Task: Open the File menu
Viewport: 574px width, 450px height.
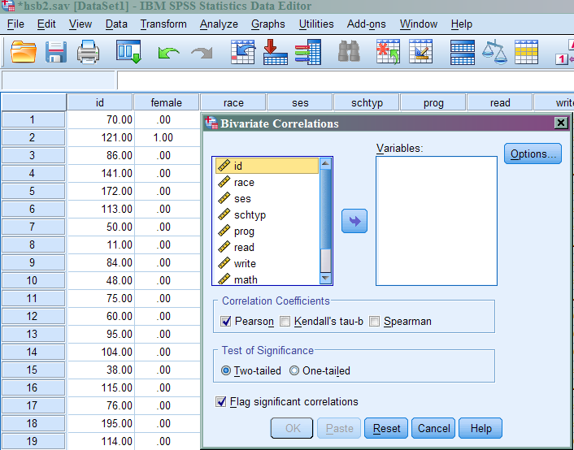Action: (x=15, y=24)
